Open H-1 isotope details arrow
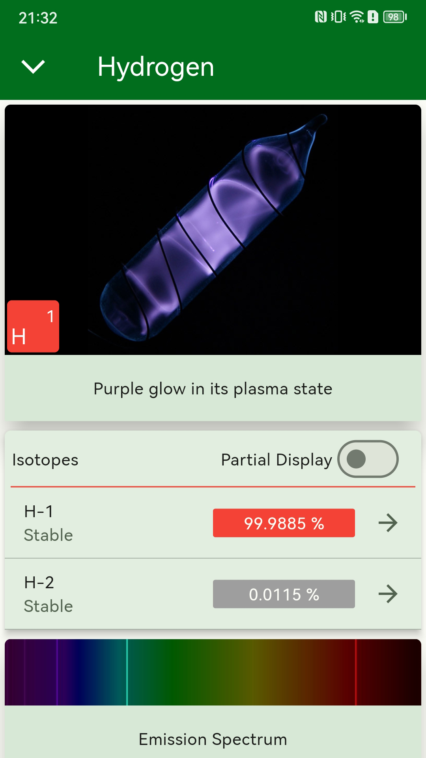This screenshot has width=426, height=758. point(388,523)
